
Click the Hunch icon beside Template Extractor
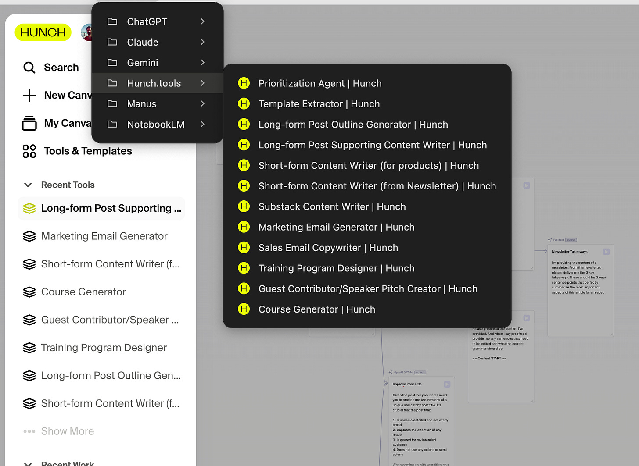[244, 104]
